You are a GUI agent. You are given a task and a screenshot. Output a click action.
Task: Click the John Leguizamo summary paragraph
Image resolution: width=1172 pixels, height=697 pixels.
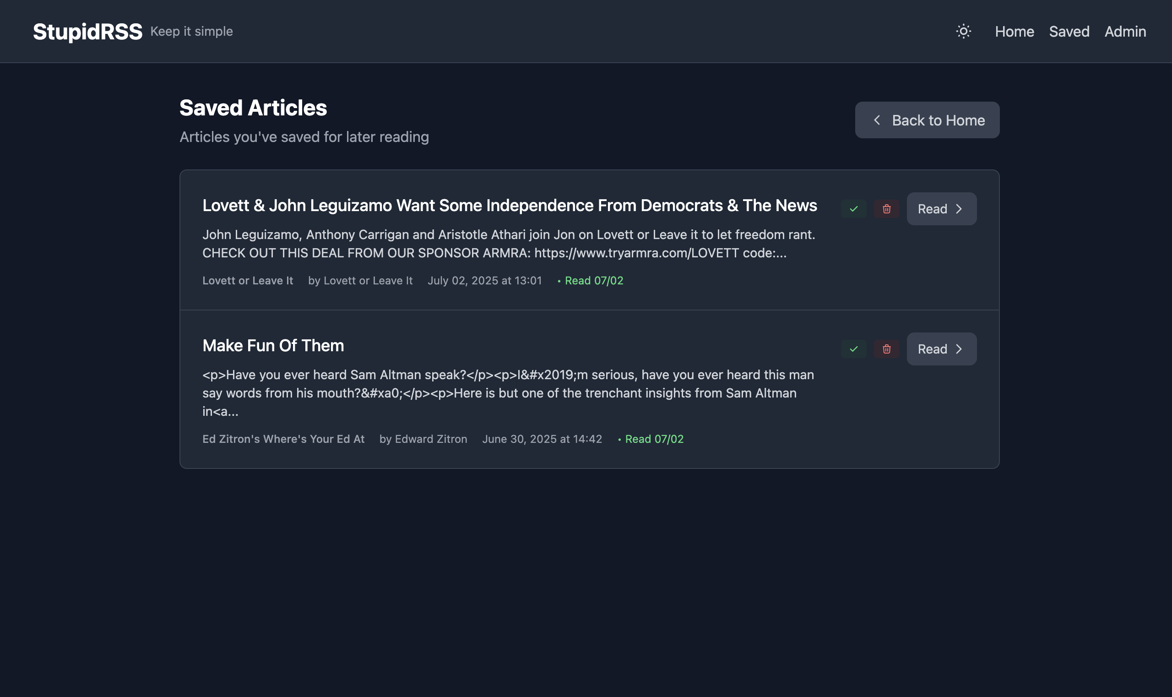pyautogui.click(x=509, y=244)
